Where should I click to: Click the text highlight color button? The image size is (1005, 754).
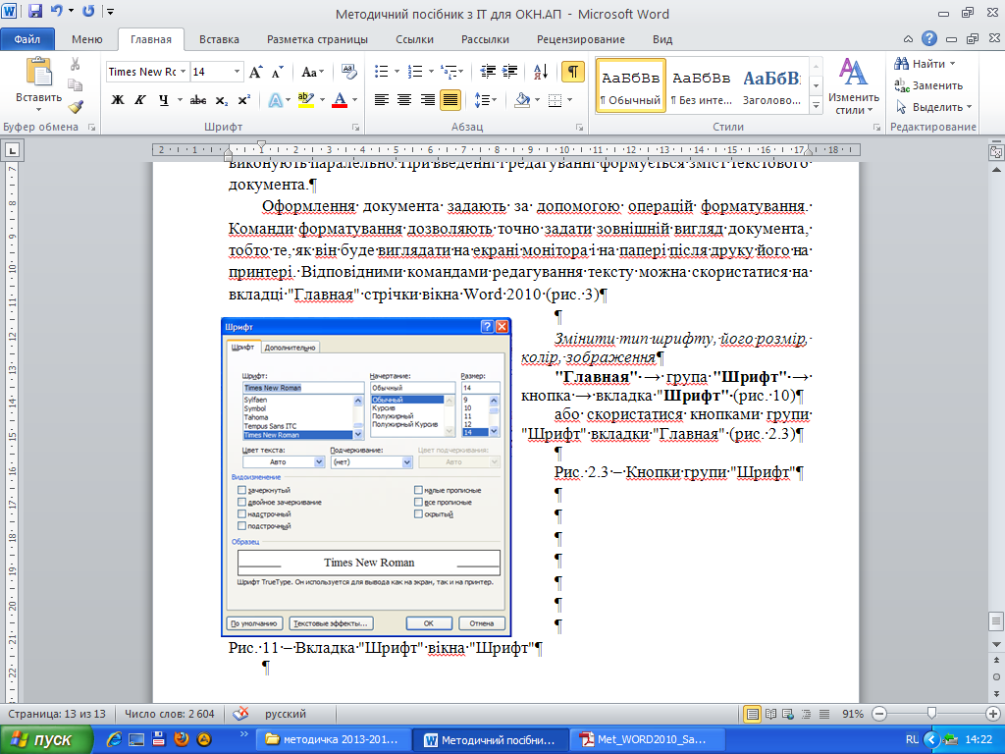click(306, 100)
